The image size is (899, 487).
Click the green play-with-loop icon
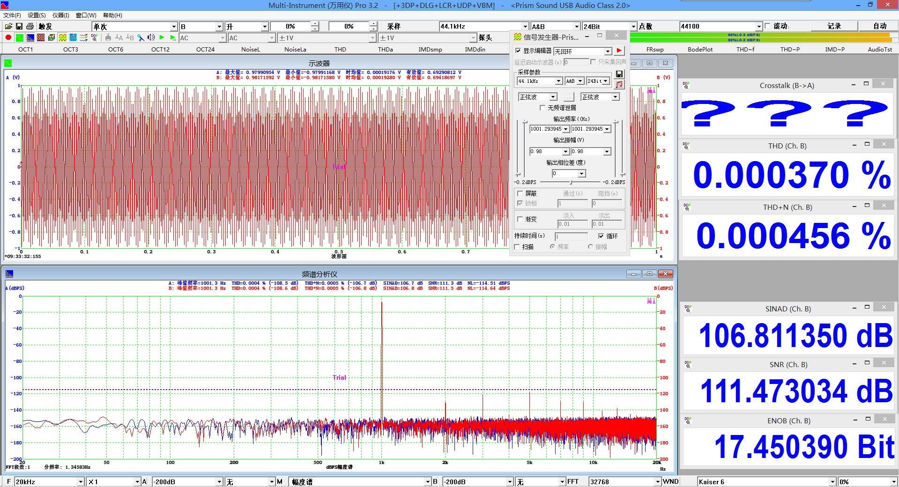(173, 38)
